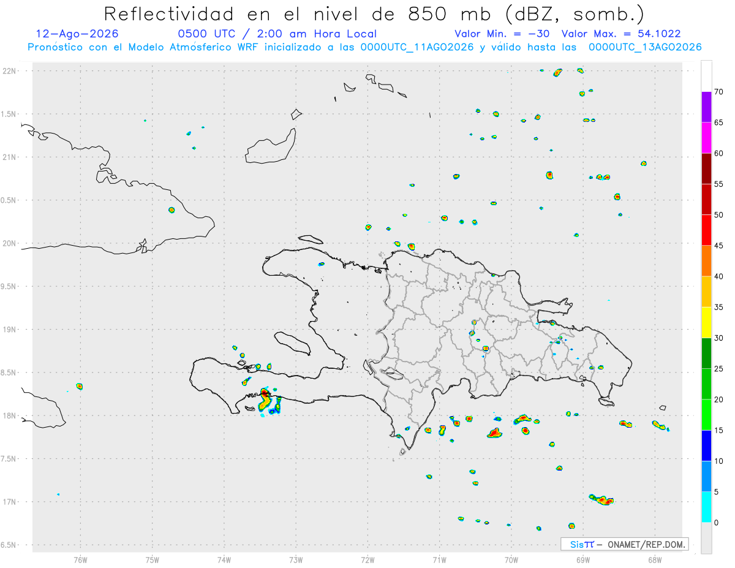The width and height of the screenshot is (735, 568).
Task: Click Gonâve Island in the gulf of Haiti
Action: (x=292, y=343)
